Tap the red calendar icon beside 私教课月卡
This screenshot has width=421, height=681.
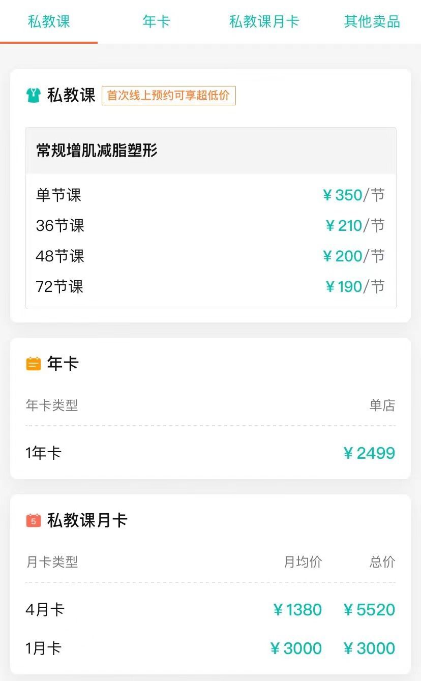coord(33,520)
